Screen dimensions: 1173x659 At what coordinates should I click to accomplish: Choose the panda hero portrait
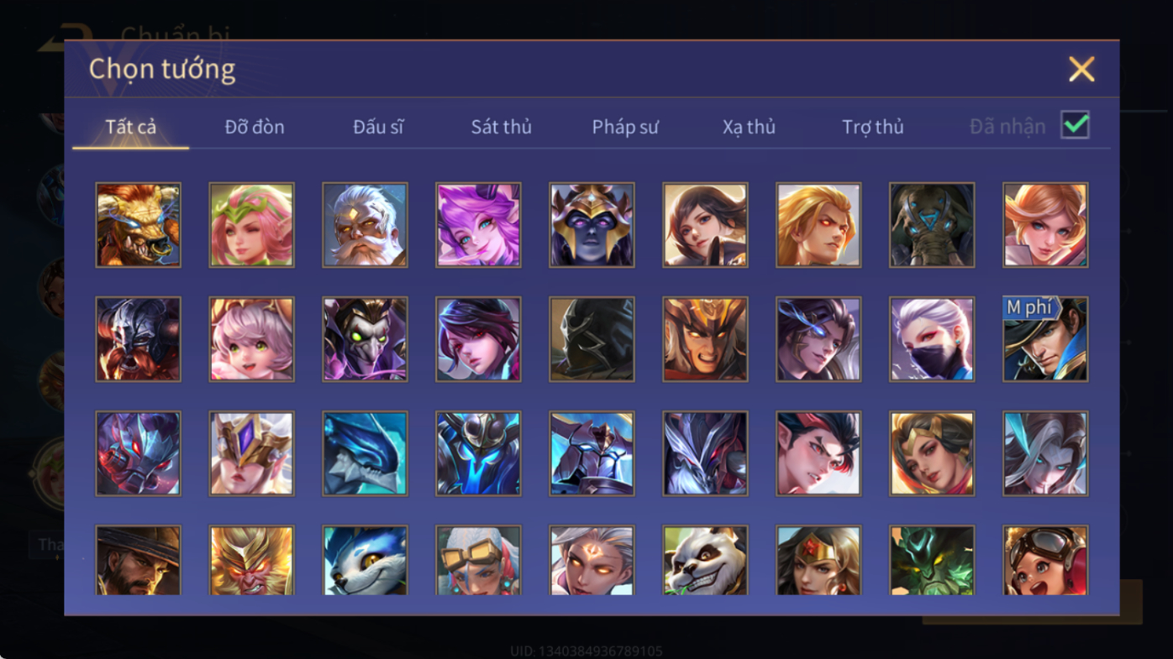coord(705,561)
